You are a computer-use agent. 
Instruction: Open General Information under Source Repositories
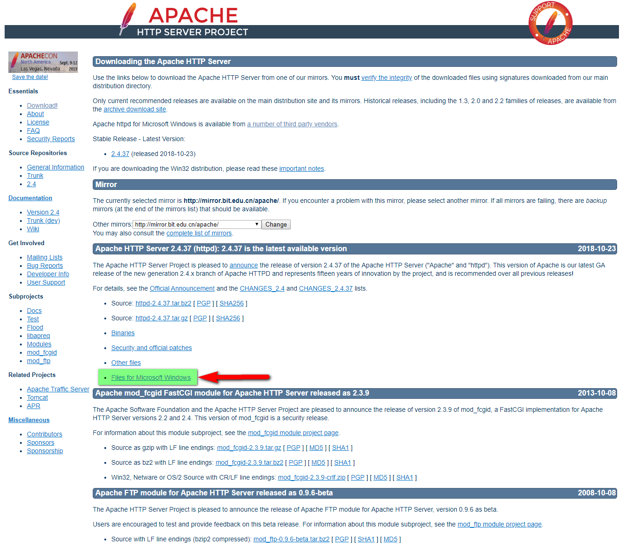click(x=56, y=167)
